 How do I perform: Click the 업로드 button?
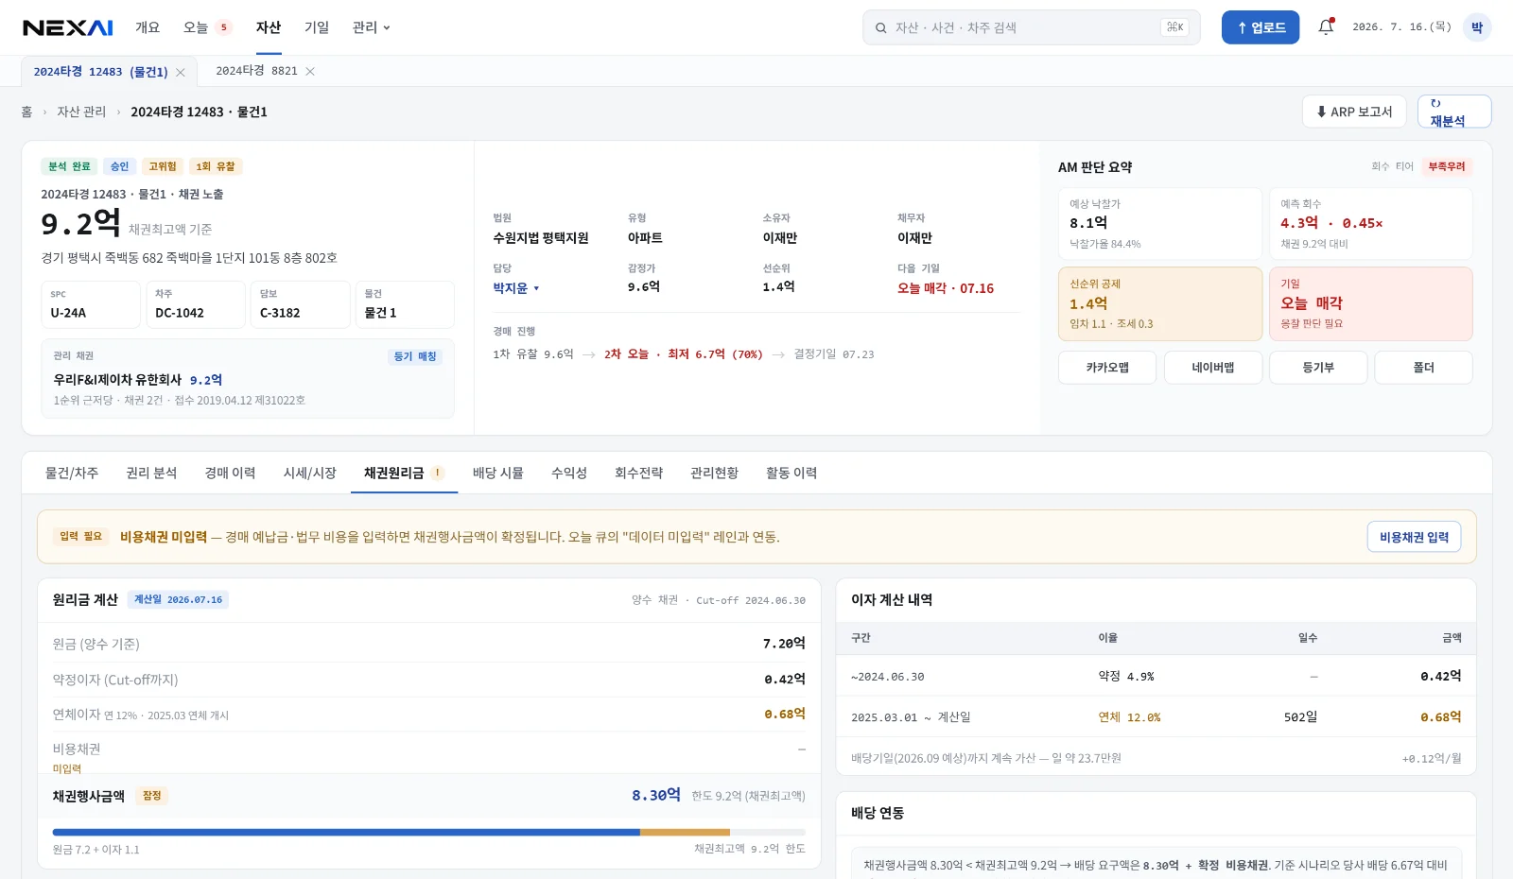1261,27
